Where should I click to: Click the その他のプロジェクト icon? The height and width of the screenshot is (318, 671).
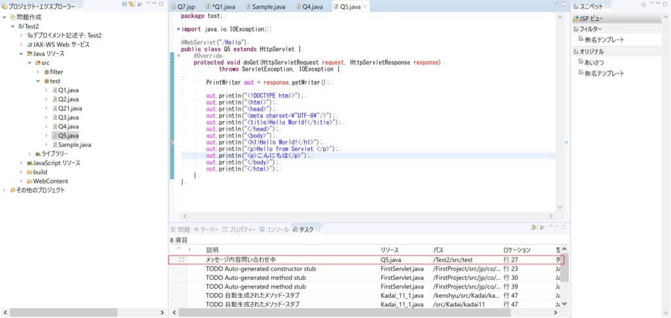coord(13,190)
